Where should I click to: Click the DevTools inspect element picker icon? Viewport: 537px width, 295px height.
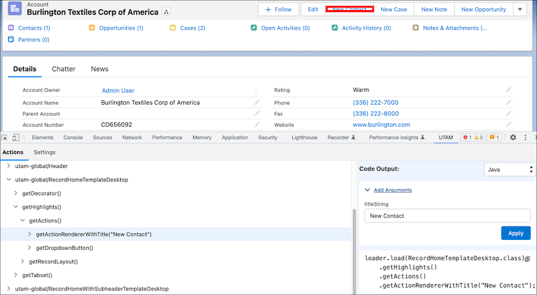click(5, 137)
